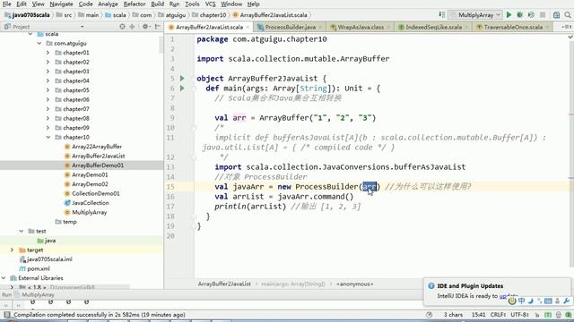Open the File menu
Screen dimensions: 574x322
6,4
